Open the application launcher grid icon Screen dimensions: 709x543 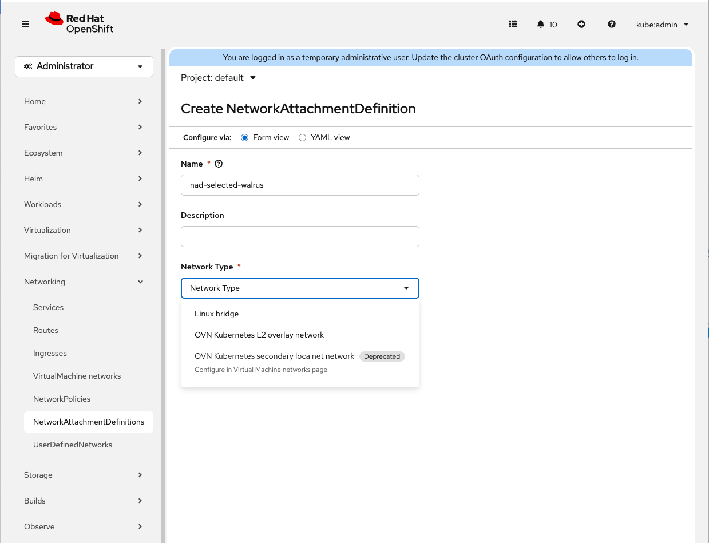[x=513, y=24]
